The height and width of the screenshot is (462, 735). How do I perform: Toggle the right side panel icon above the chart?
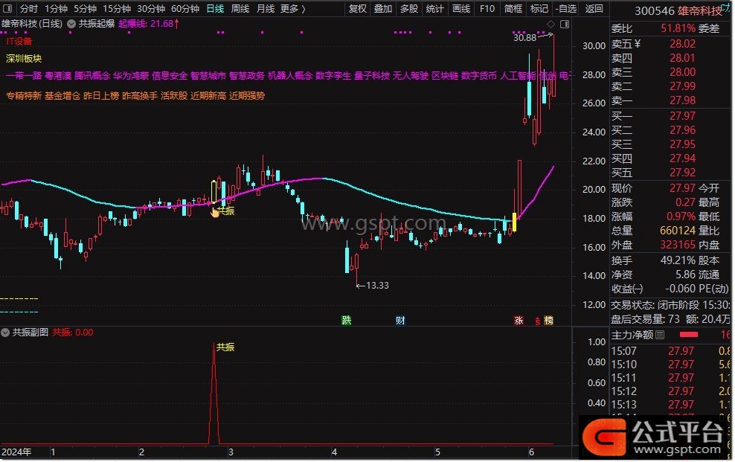[565, 24]
